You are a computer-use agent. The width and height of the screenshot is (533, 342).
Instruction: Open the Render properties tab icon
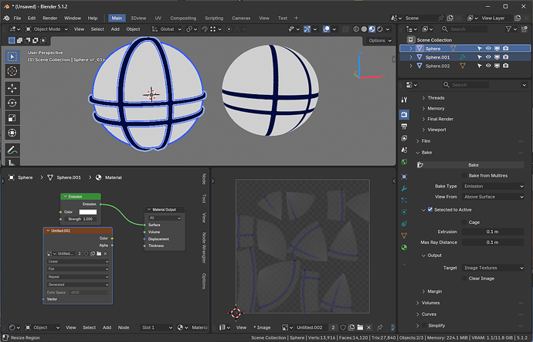point(404,114)
